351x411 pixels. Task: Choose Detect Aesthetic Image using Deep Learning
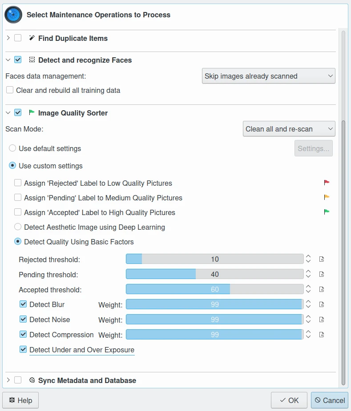click(x=18, y=227)
